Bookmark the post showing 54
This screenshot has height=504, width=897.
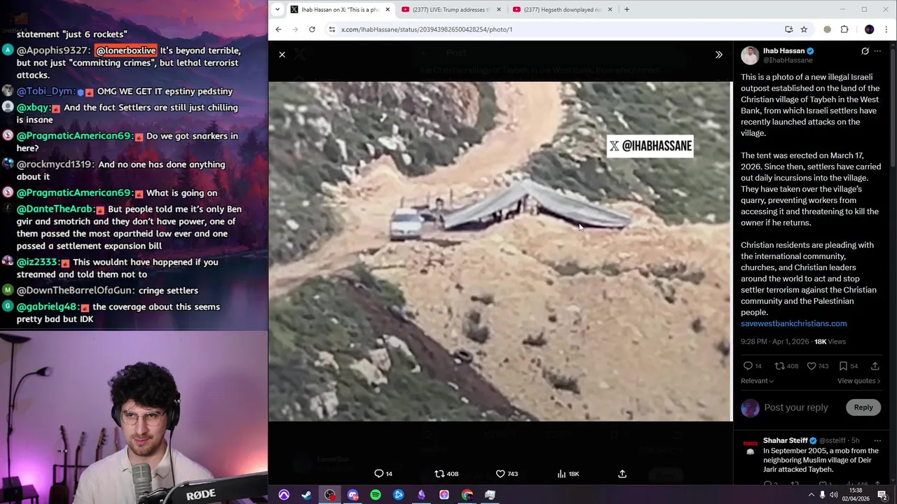(x=843, y=366)
